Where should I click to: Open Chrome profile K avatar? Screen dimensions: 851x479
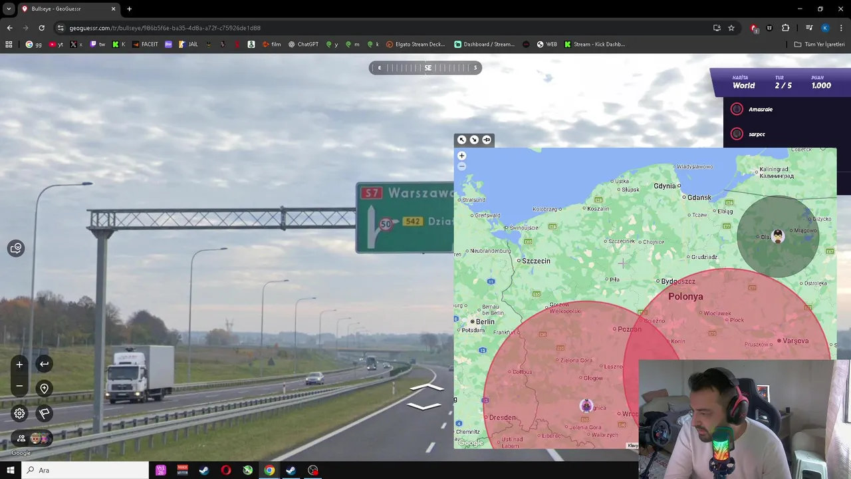pyautogui.click(x=825, y=28)
